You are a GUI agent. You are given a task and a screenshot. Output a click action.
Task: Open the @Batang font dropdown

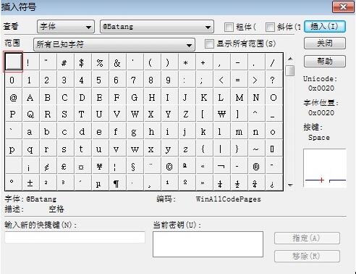click(157, 26)
